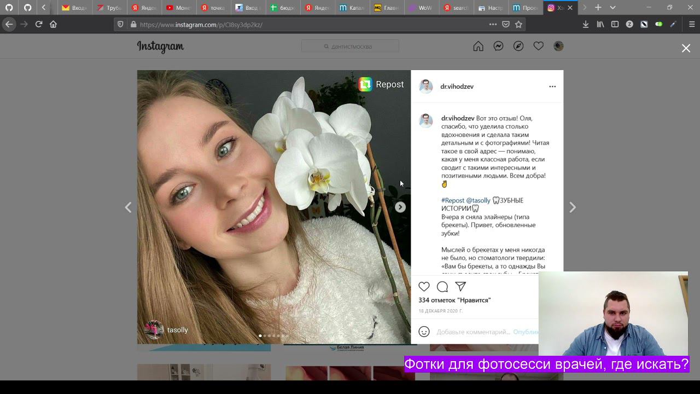
Task: Open the browser hamburger menu
Action: pos(692,24)
